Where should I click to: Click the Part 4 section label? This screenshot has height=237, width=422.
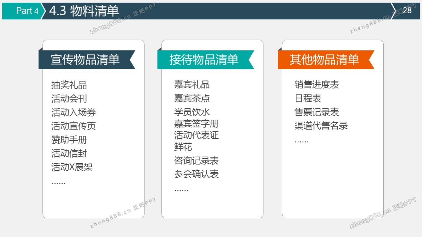point(27,11)
